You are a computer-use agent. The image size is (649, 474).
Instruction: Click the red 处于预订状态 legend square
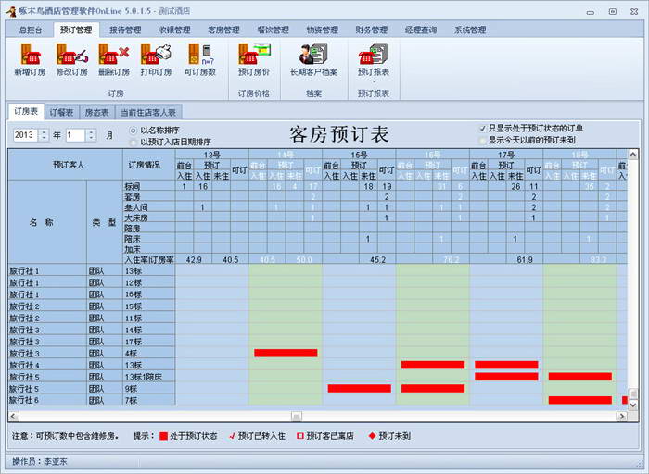(164, 436)
